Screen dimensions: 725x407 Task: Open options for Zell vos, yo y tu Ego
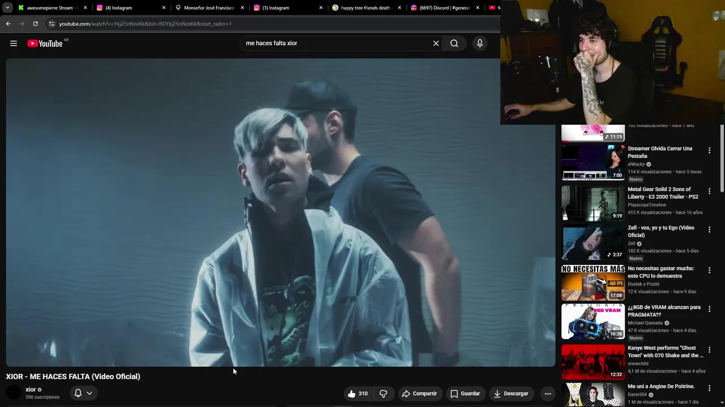pos(709,230)
